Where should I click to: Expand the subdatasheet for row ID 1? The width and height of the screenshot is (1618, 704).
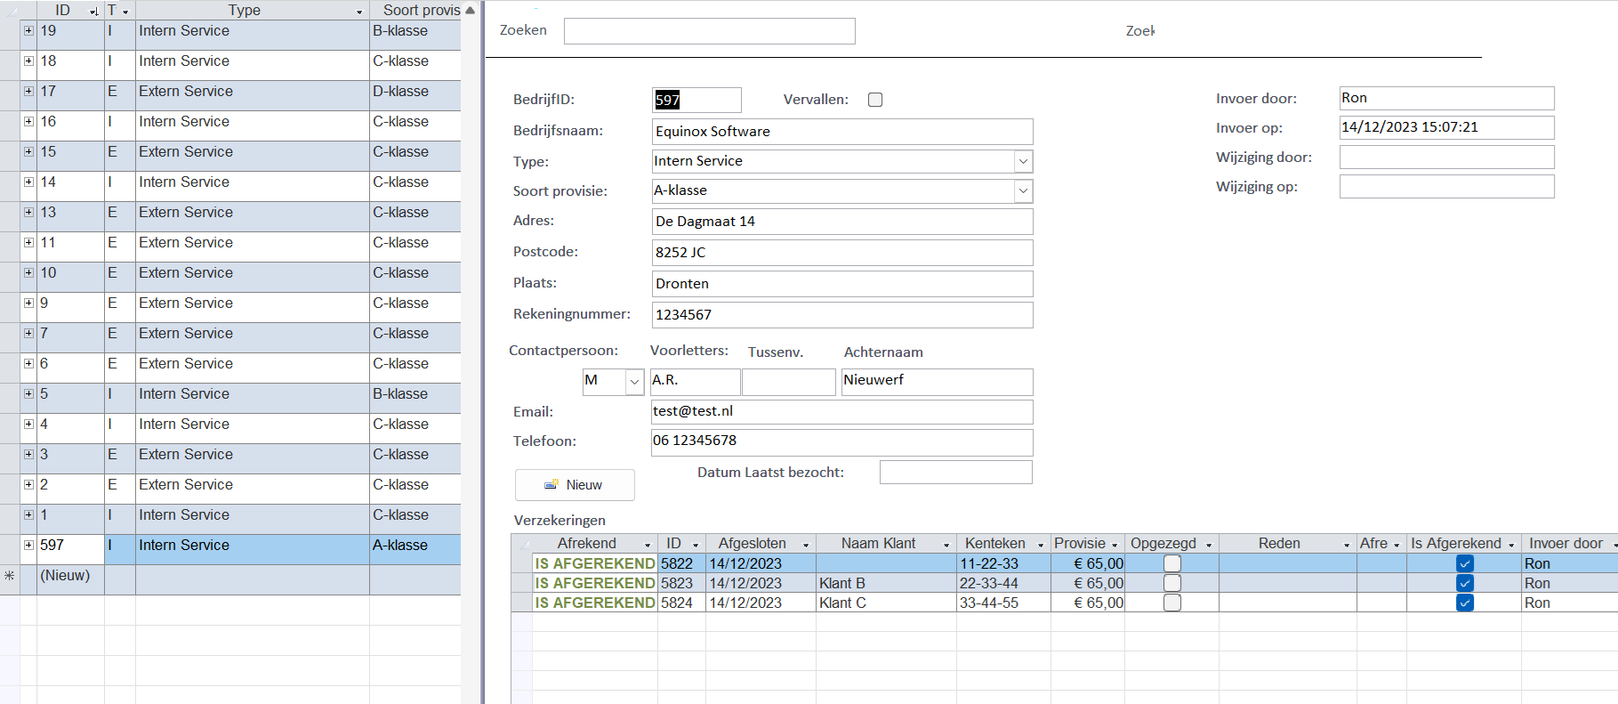(28, 514)
